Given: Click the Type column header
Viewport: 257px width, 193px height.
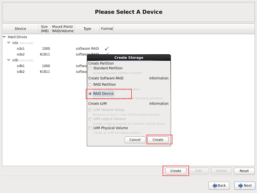Looking at the screenshot, I should pyautogui.click(x=87, y=29).
